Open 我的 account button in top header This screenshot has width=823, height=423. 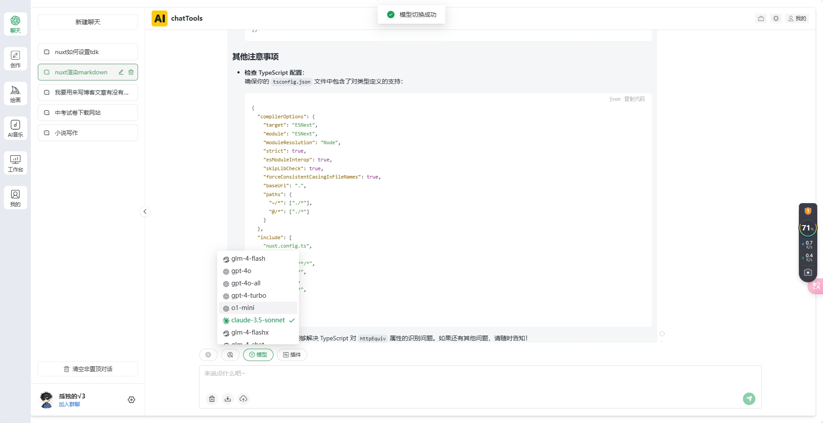[797, 18]
